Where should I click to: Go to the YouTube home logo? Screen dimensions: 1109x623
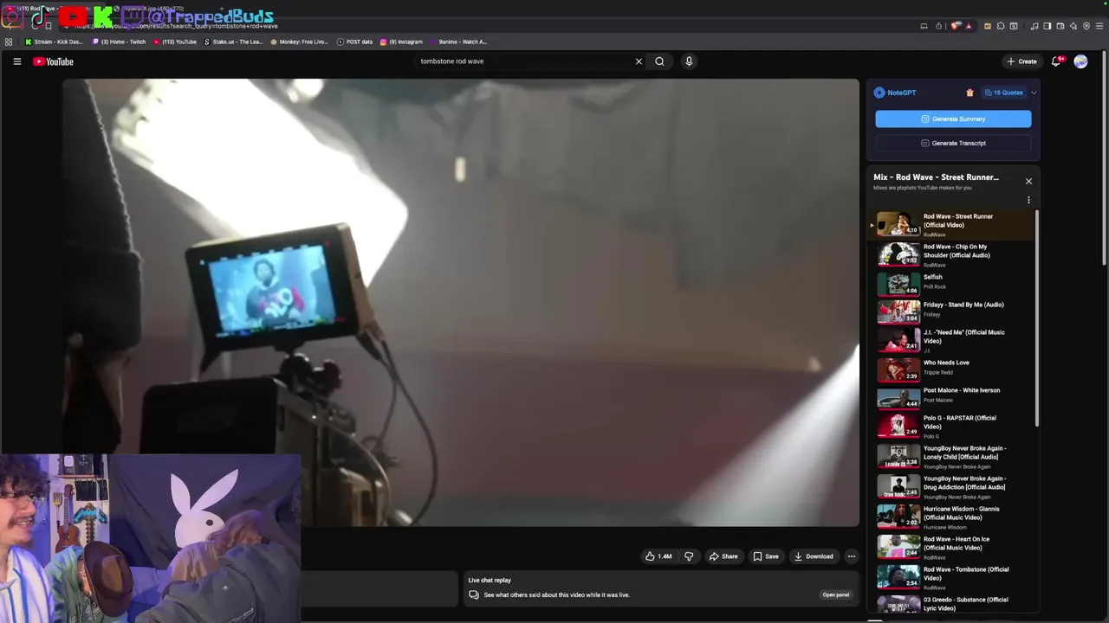[53, 61]
